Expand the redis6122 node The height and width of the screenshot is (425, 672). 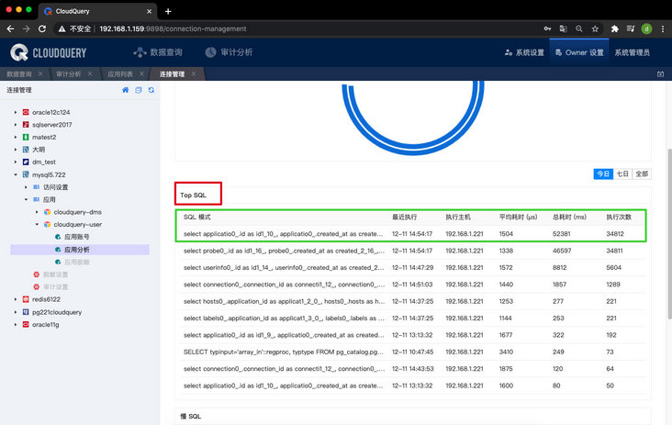point(16,299)
